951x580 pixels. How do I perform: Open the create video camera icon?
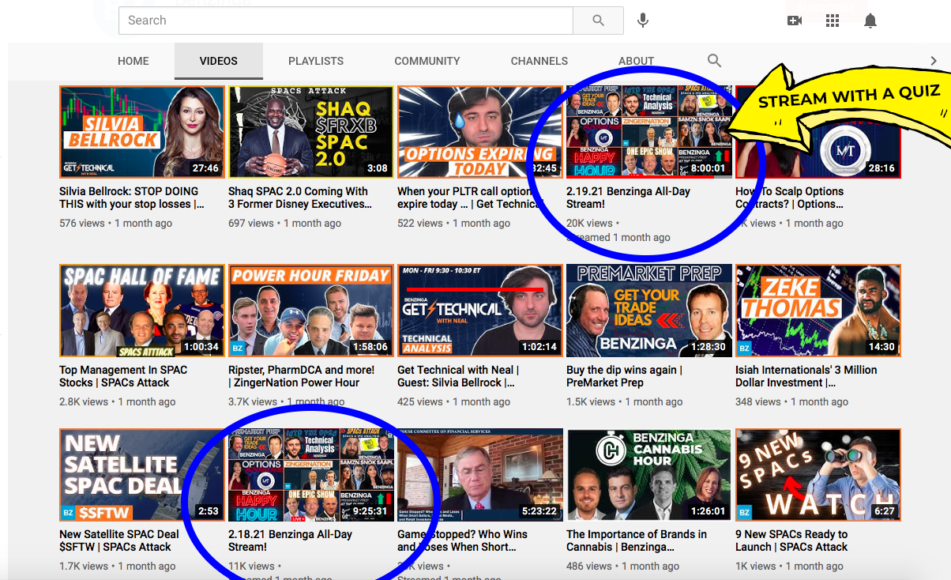(x=795, y=20)
